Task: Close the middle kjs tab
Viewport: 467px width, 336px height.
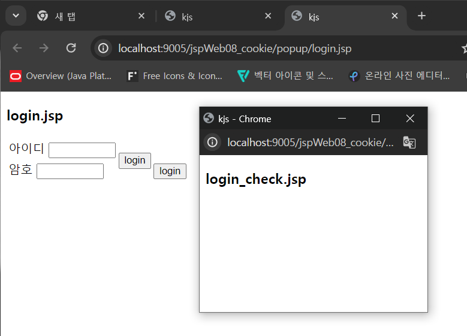Action: click(268, 16)
